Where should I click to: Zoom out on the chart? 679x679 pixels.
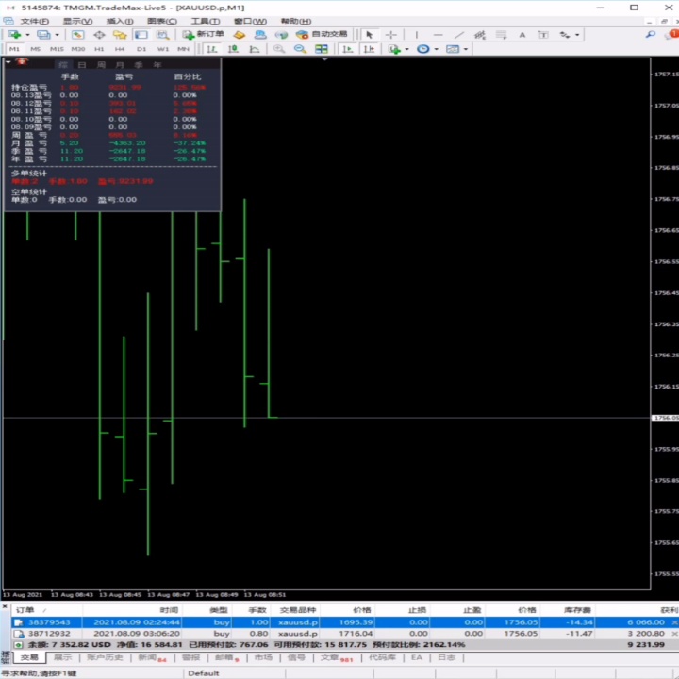point(300,49)
